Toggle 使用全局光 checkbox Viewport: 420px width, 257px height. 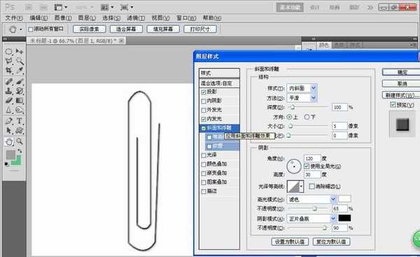coord(307,167)
